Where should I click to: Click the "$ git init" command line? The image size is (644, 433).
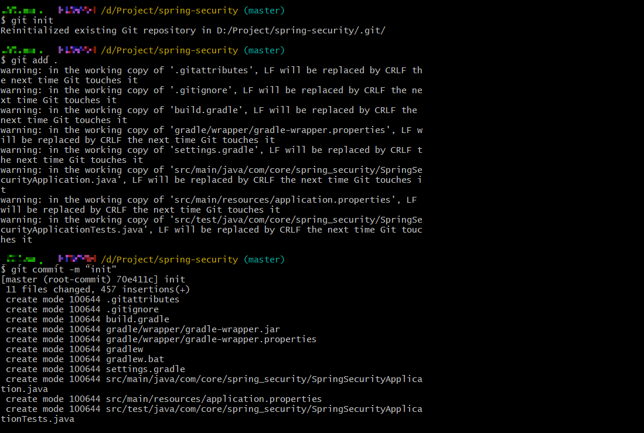(27, 21)
